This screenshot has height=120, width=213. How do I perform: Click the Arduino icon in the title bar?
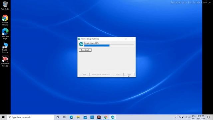79,39
